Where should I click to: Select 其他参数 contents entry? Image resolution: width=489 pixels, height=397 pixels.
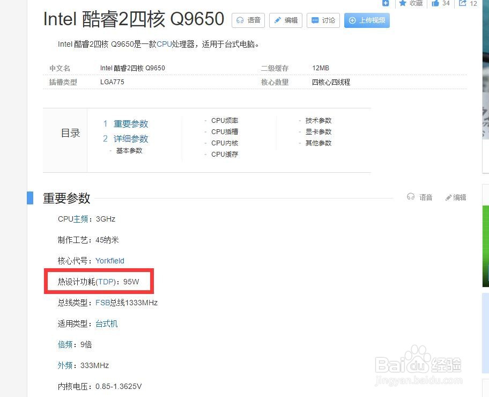318,143
